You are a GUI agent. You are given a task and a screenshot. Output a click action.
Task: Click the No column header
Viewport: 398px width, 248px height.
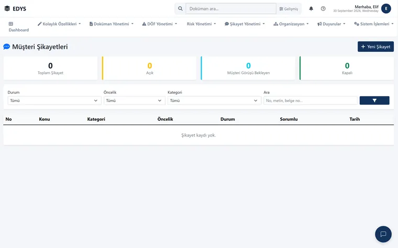(x=8, y=119)
